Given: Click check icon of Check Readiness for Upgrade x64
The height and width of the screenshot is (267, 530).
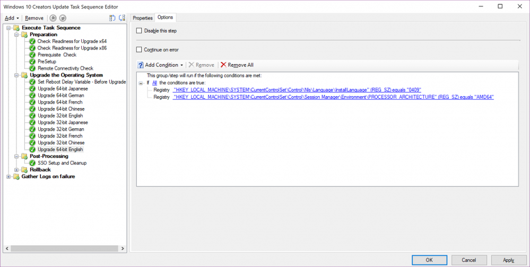Looking at the screenshot, I should pos(32,41).
